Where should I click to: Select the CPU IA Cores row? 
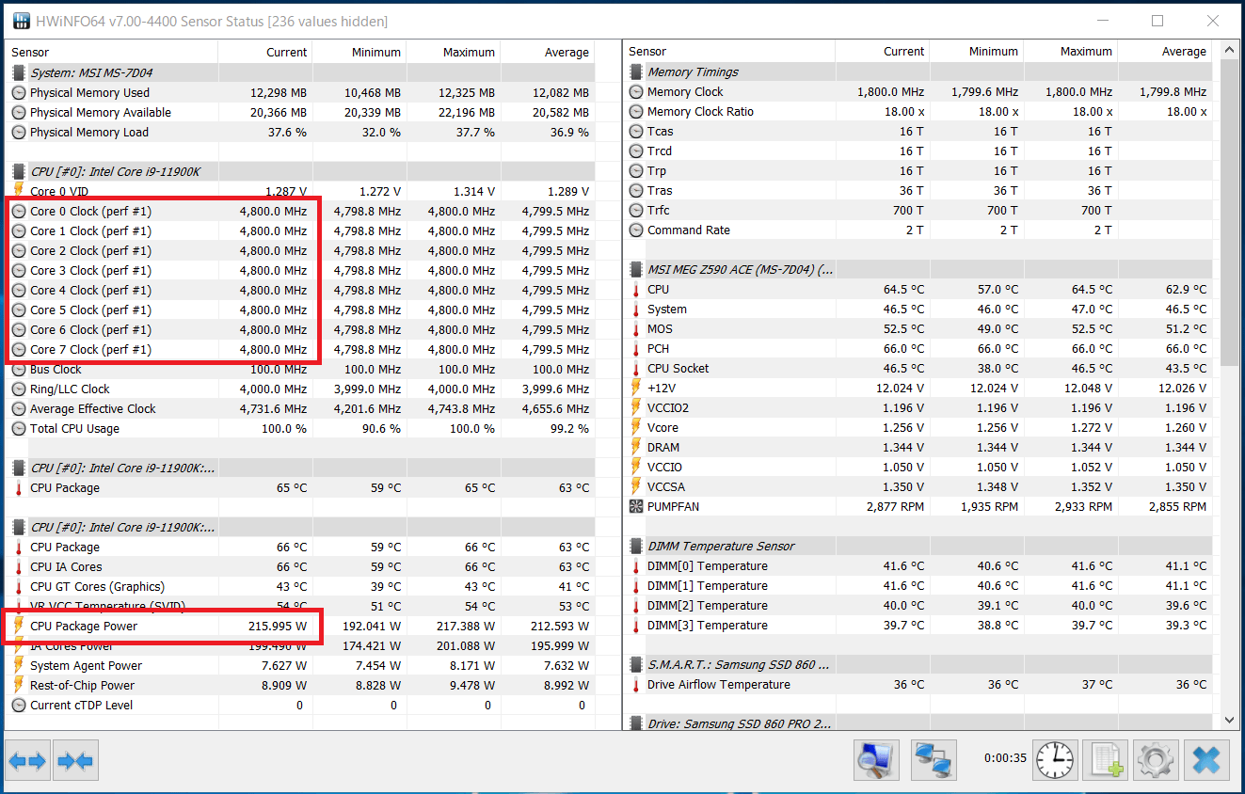(x=300, y=566)
